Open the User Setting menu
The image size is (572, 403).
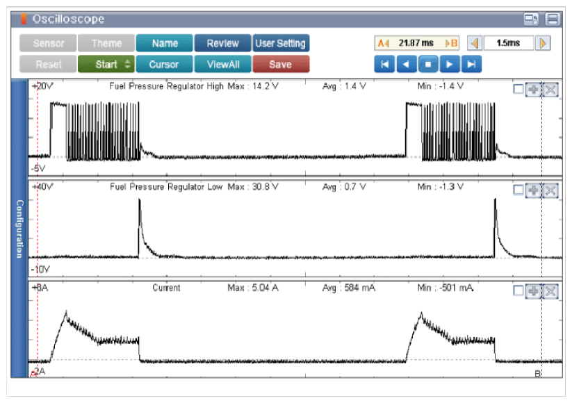click(x=280, y=43)
